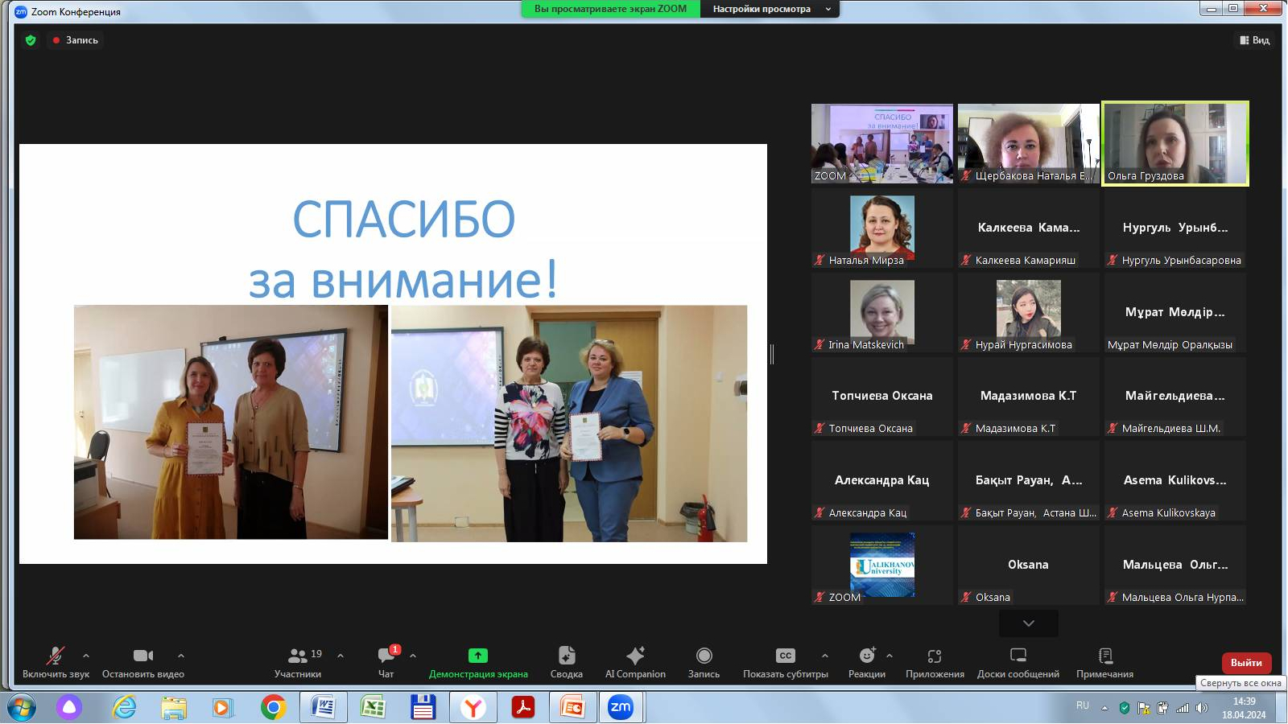
Task: Turn off camera with Остановить видео
Action: [143, 662]
